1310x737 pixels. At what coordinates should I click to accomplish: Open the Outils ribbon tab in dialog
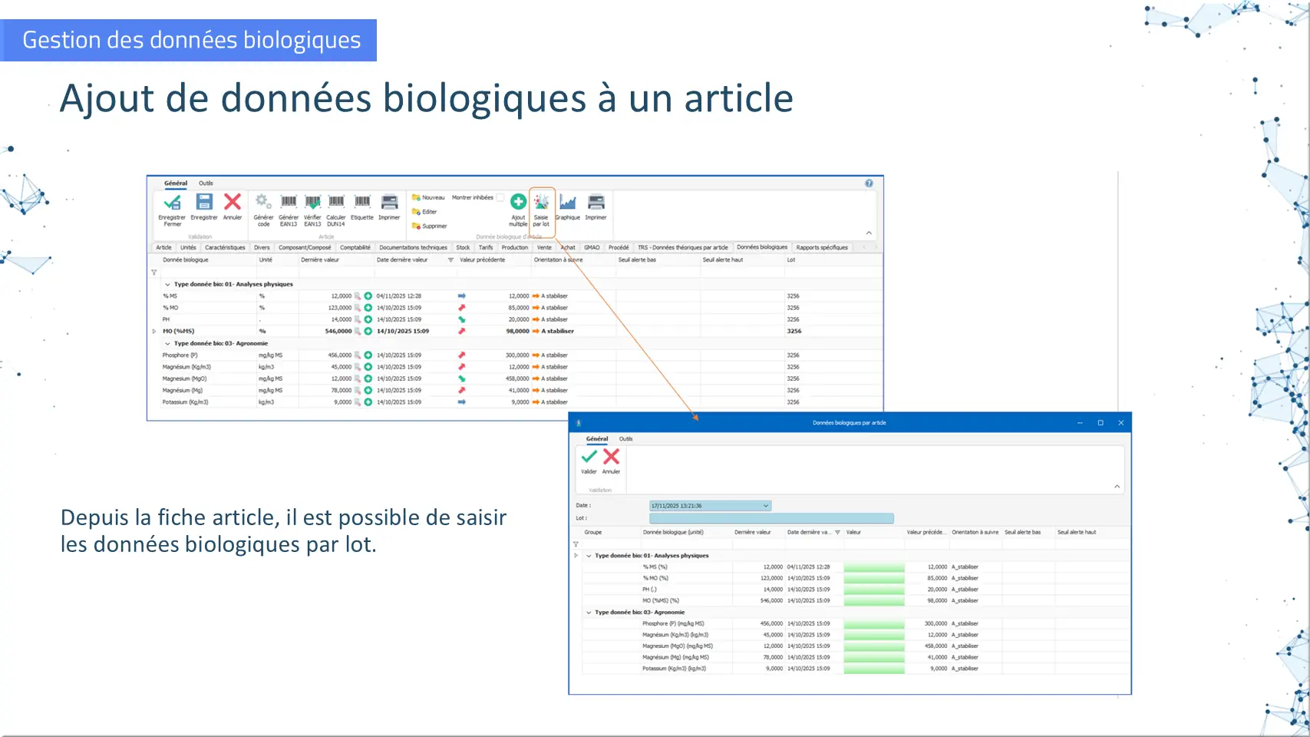coord(625,439)
